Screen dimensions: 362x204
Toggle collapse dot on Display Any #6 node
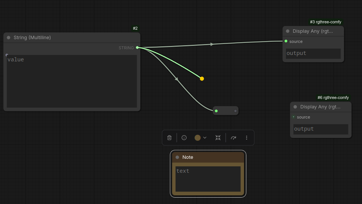point(295,107)
